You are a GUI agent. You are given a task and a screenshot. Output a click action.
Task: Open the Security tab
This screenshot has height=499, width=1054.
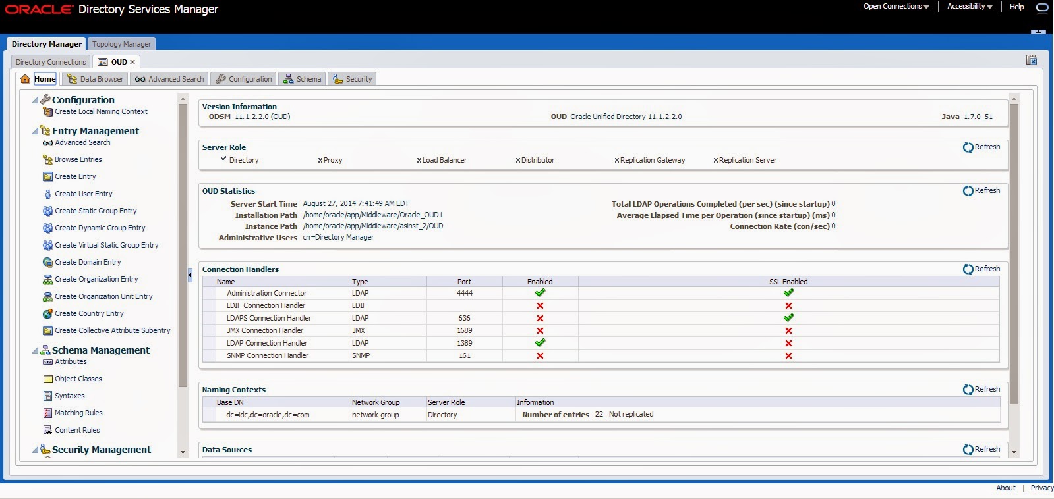pyautogui.click(x=353, y=79)
